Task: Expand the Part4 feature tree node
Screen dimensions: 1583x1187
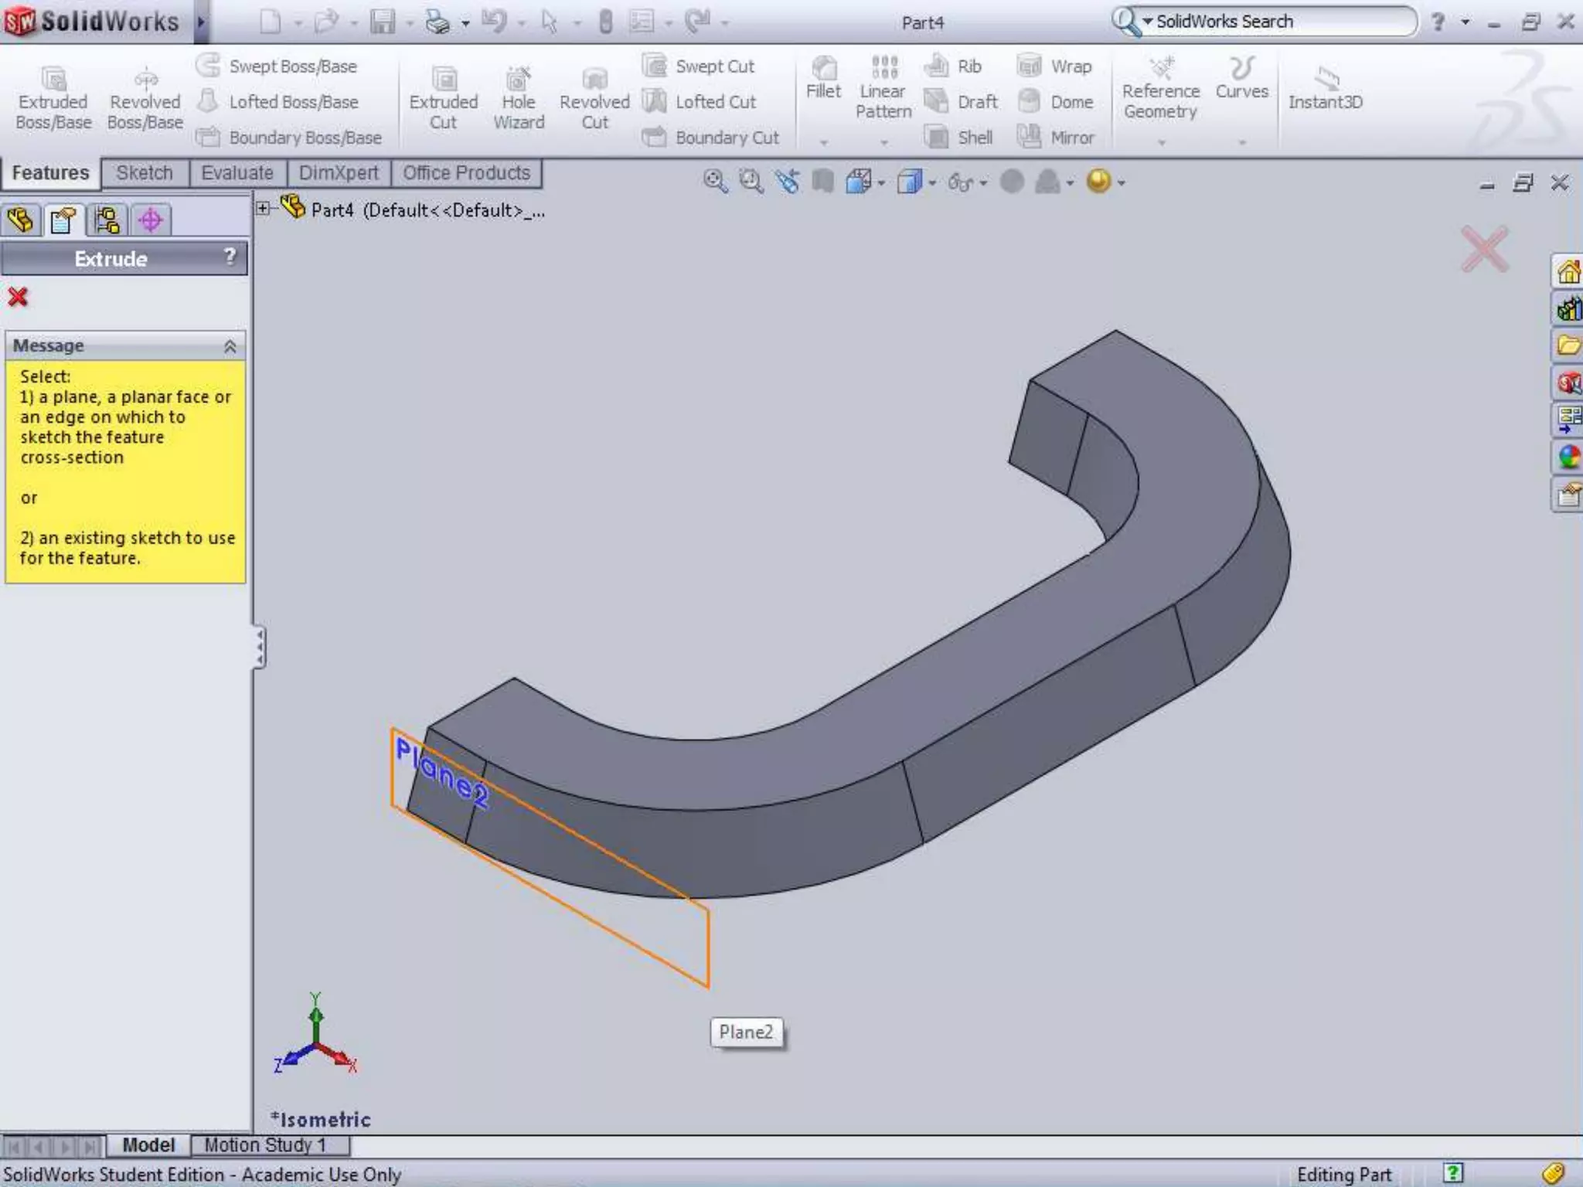Action: click(263, 209)
